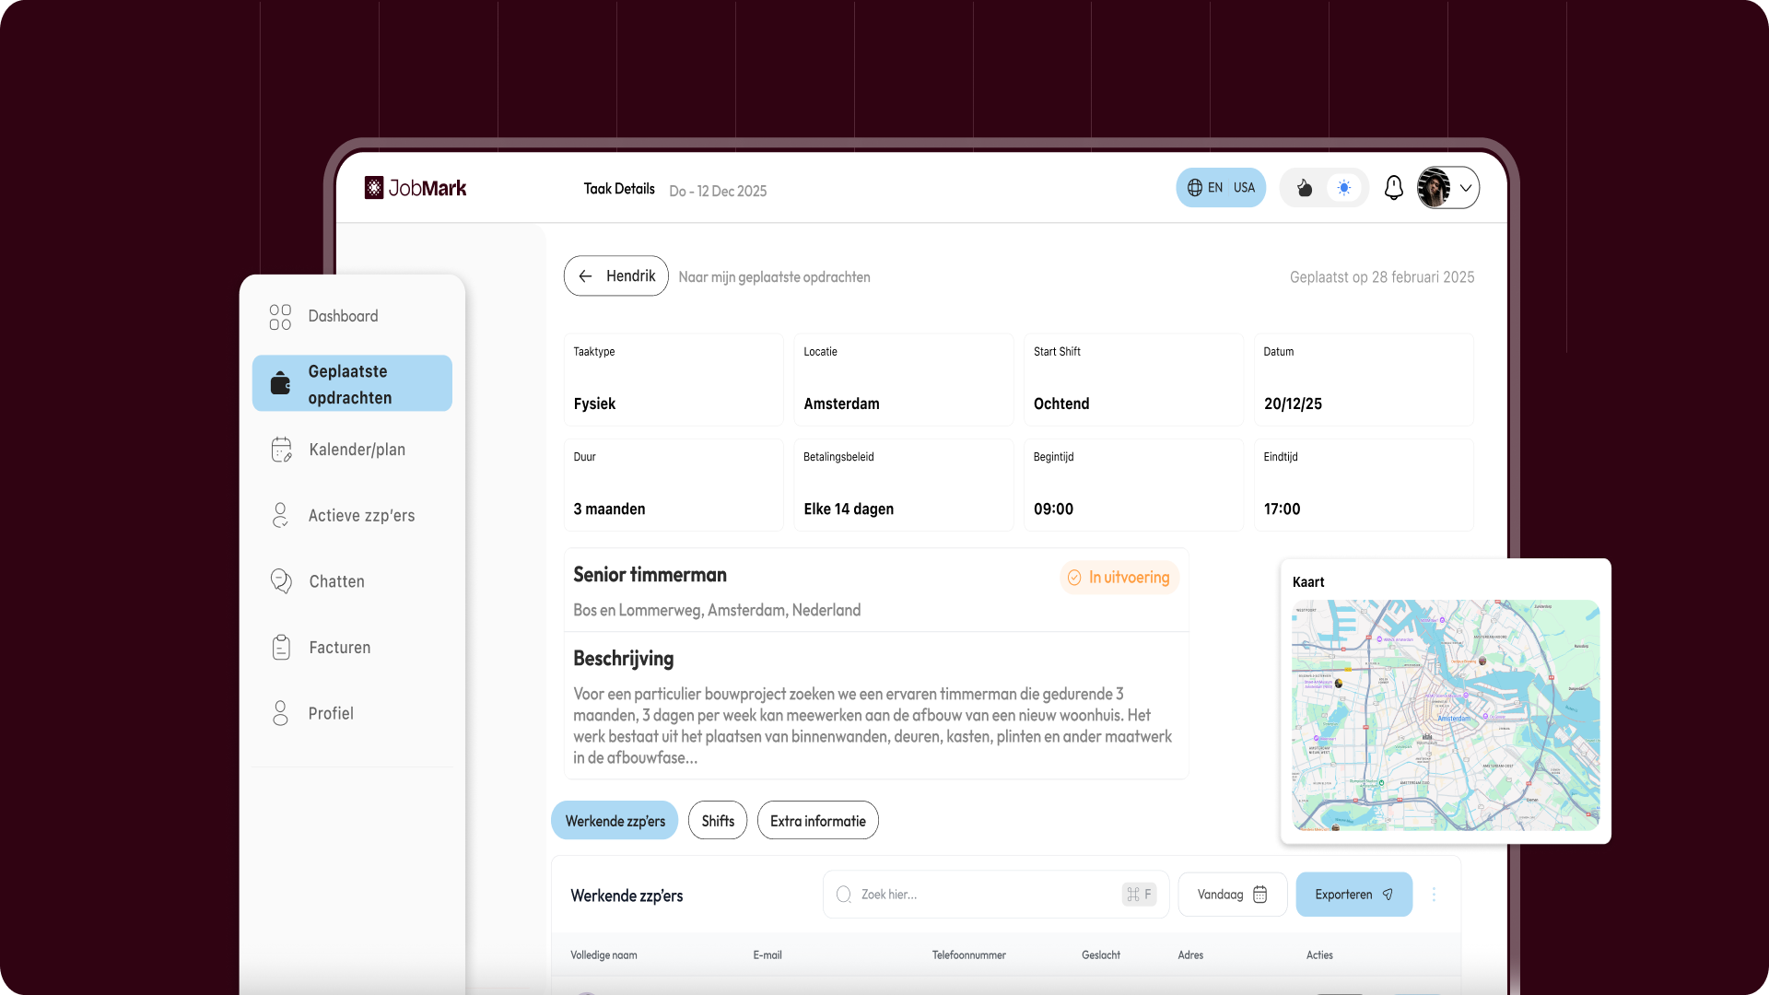1769x995 pixels.
Task: Expand the user avatar dropdown chevron
Action: coord(1465,188)
